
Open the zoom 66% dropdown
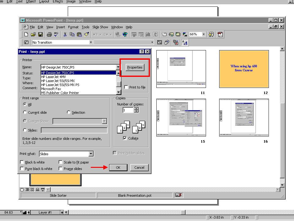204,34
